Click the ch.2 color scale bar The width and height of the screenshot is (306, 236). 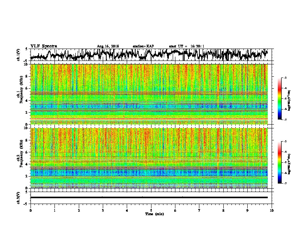coord(280,162)
